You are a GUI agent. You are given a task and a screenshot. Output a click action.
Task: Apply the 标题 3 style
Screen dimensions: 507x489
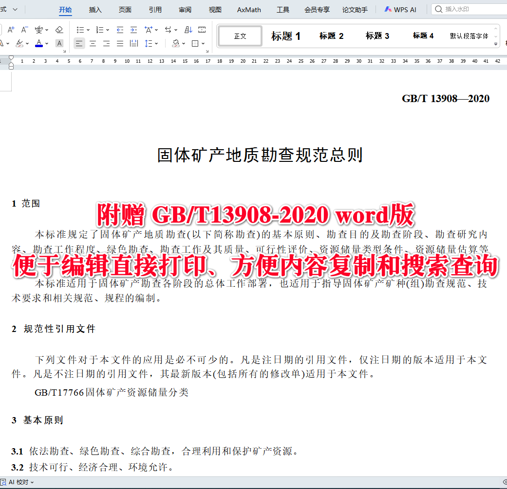click(x=377, y=36)
